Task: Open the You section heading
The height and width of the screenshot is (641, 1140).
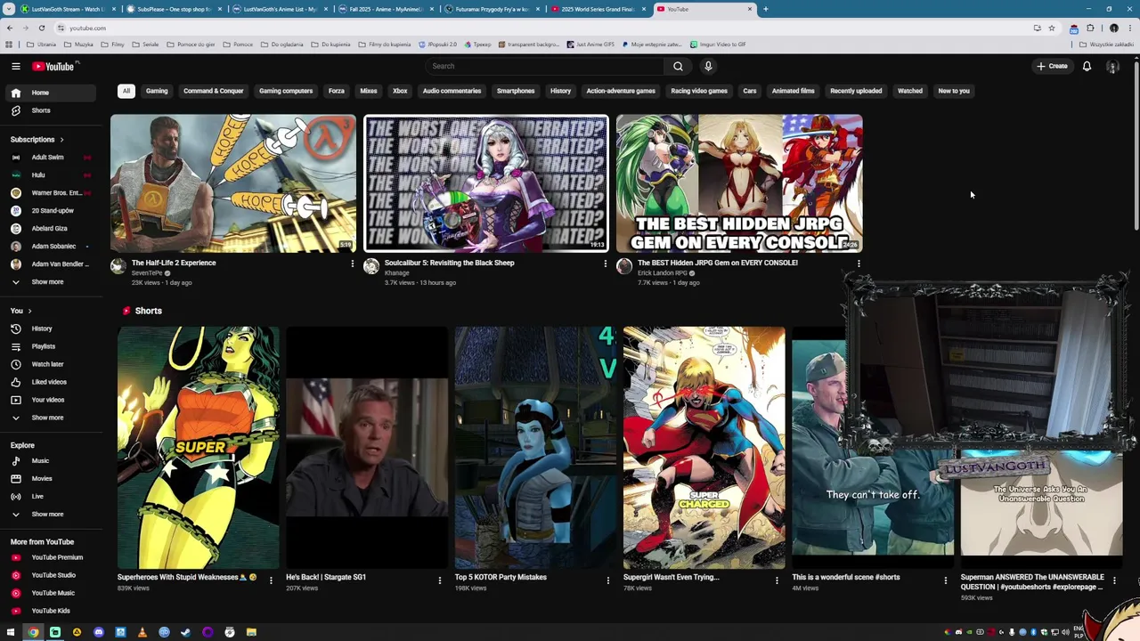Action: pos(20,311)
